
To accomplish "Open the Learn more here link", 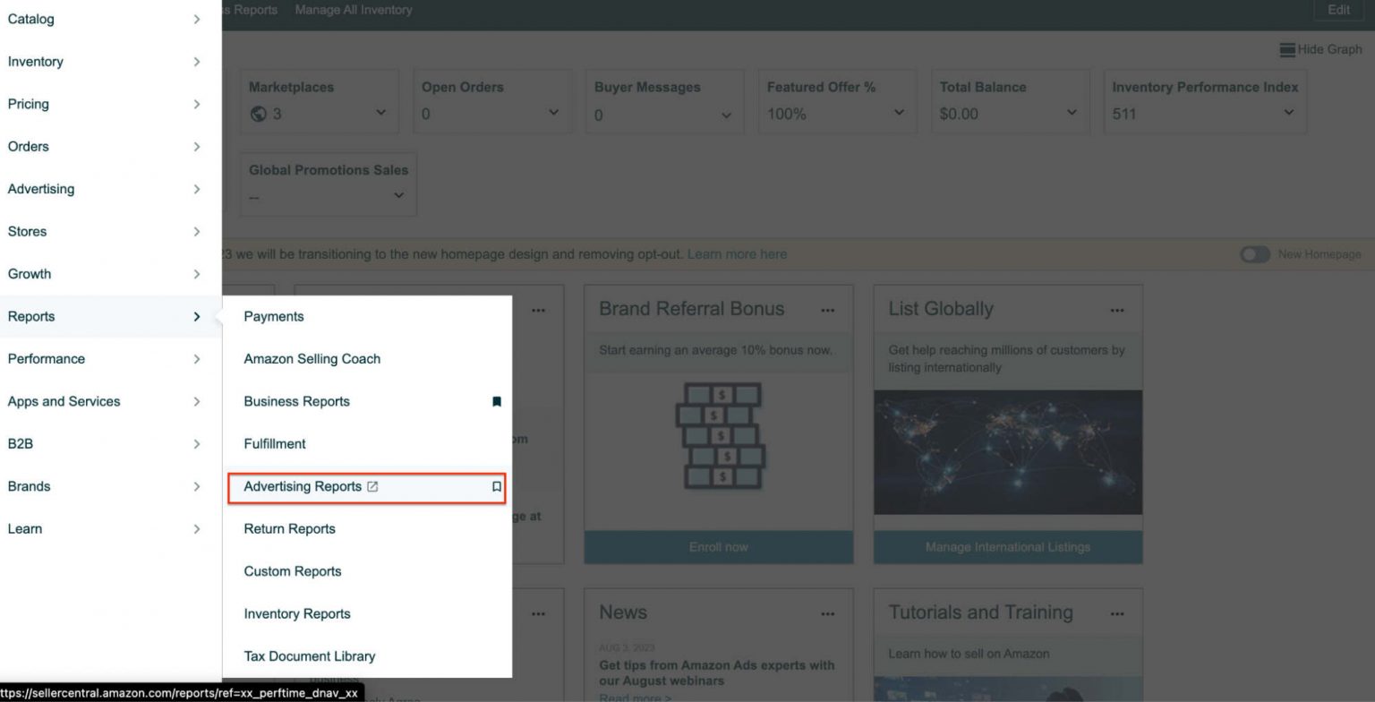I will 737,254.
